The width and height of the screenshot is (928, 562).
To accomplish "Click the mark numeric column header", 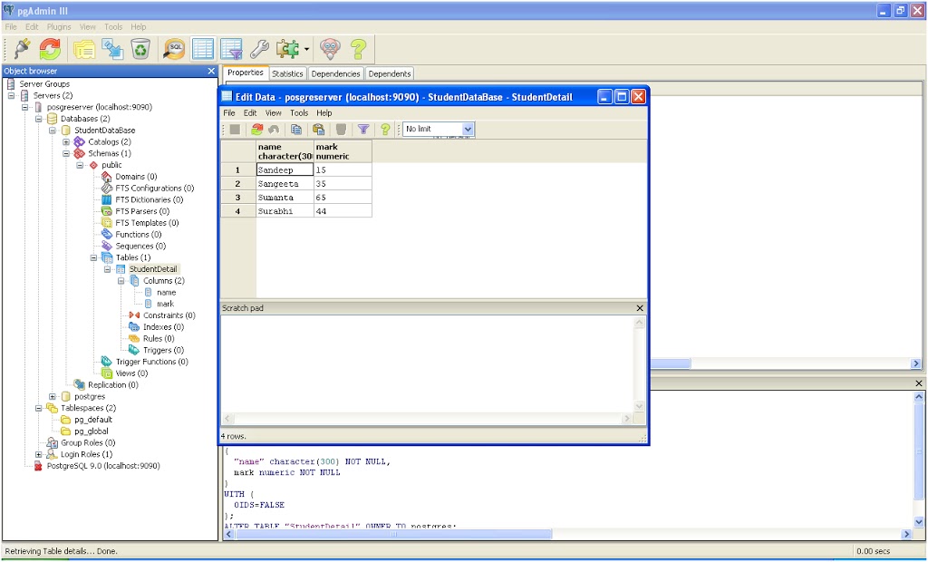I will [343, 151].
